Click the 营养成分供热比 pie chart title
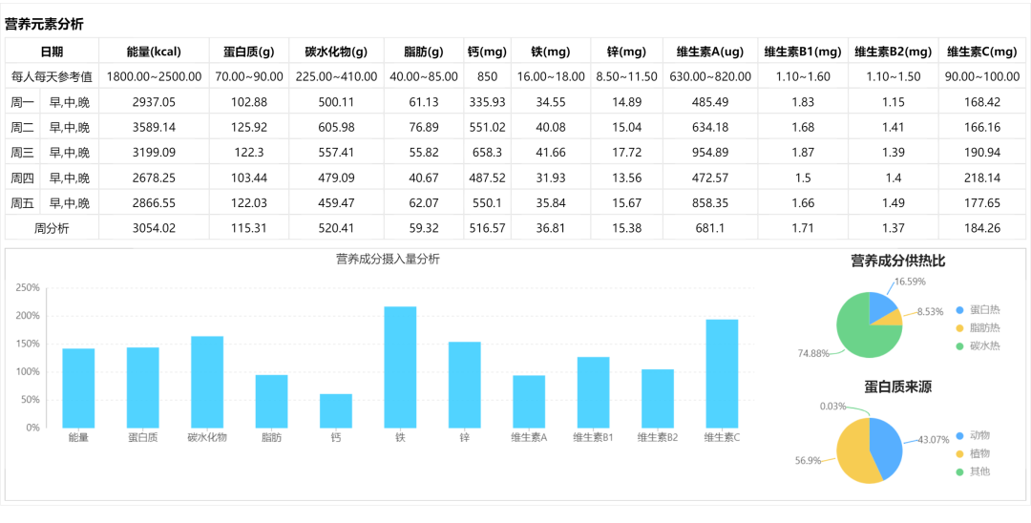 897,261
